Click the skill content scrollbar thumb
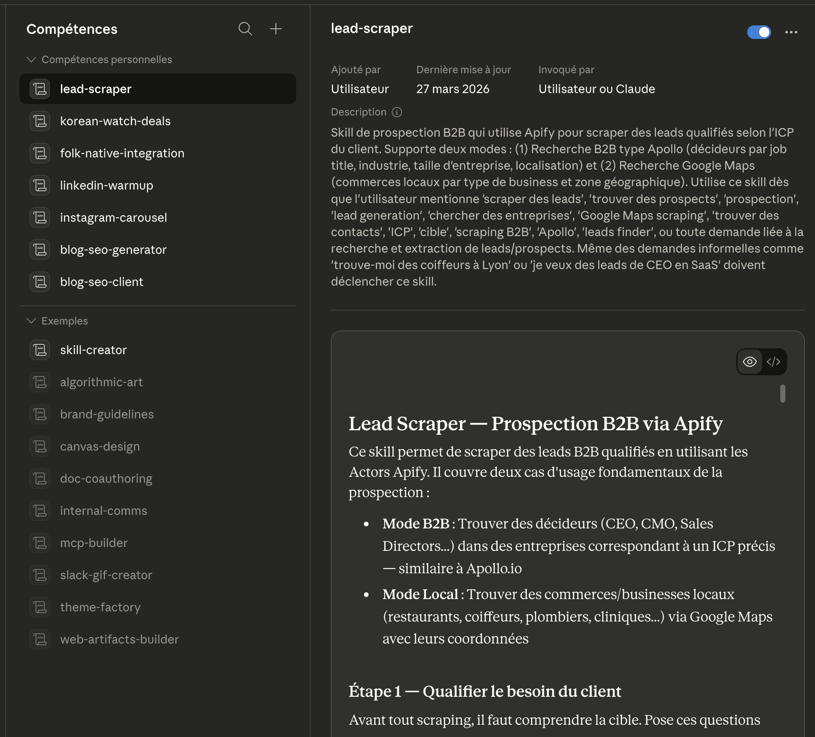 tap(782, 393)
